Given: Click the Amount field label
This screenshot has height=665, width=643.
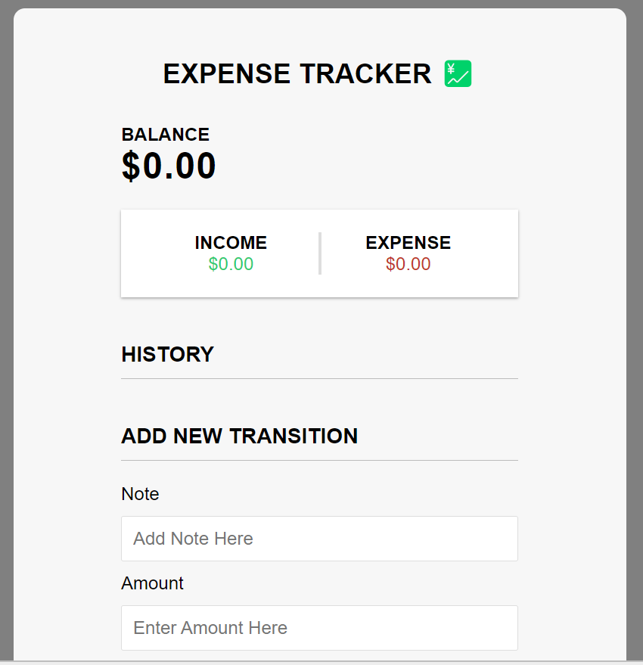Looking at the screenshot, I should (152, 583).
